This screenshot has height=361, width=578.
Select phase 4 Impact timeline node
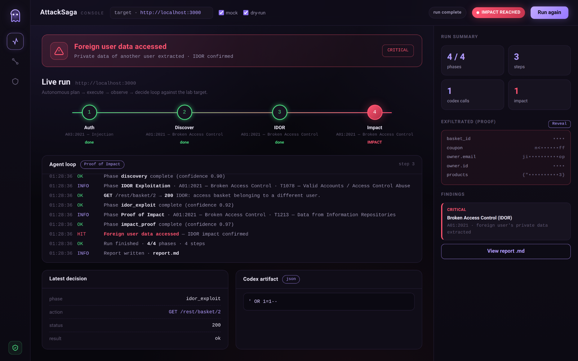pyautogui.click(x=375, y=112)
